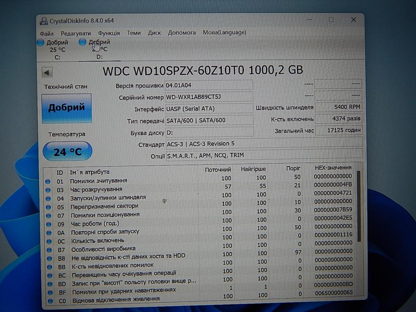416x312 pixels.
Task: Click the Ім'я атрибута column header
Action: point(89,172)
